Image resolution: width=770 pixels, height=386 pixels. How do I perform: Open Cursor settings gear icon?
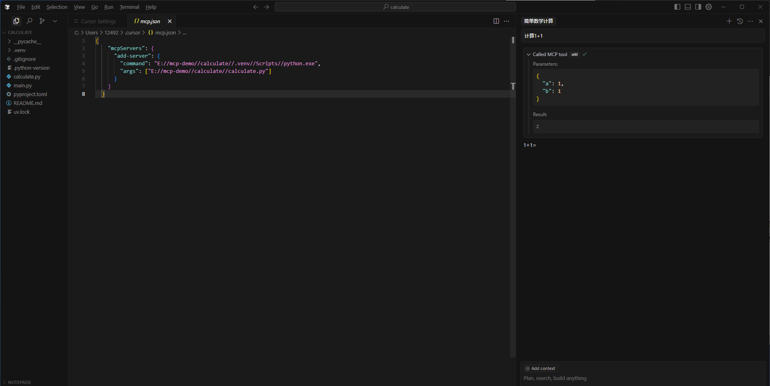709,7
